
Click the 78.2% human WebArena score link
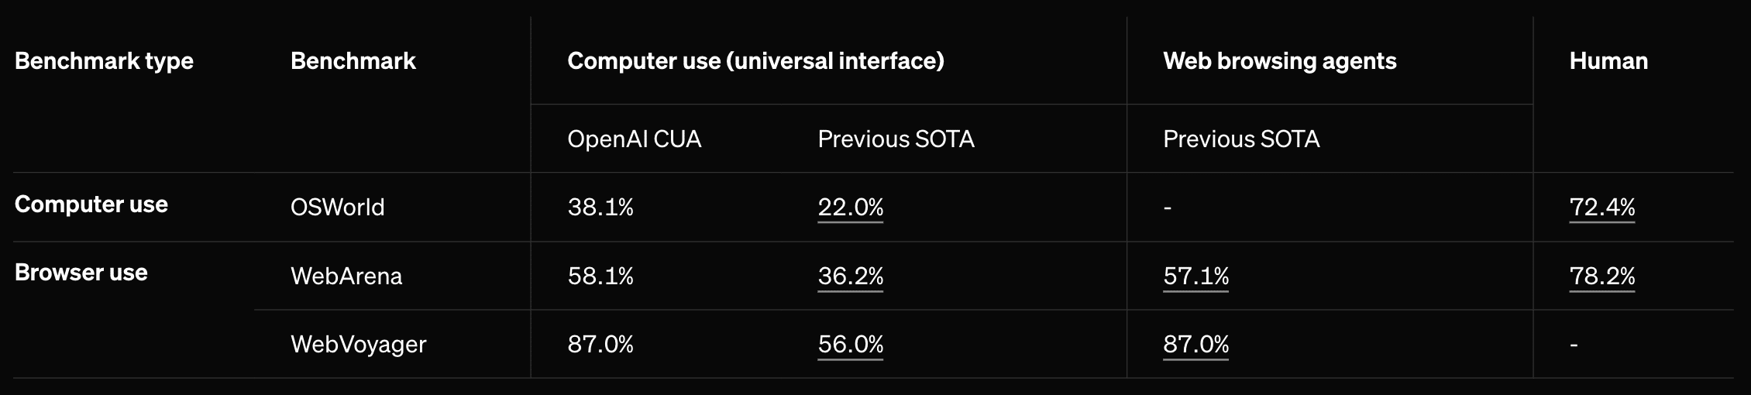pyautogui.click(x=1601, y=276)
